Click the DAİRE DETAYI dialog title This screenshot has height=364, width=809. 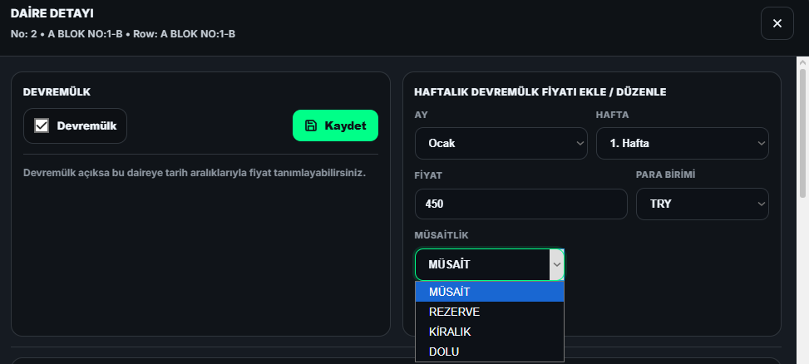pos(52,13)
